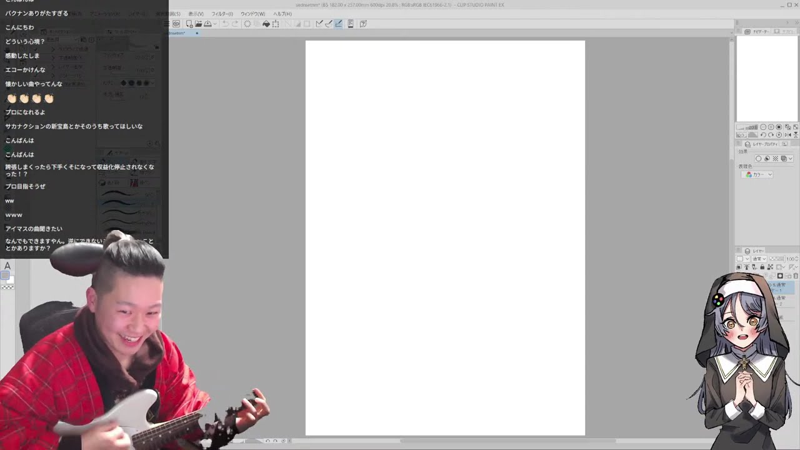Rotate canvas right in Navigator
Image resolution: width=800 pixels, height=450 pixels.
(x=771, y=135)
